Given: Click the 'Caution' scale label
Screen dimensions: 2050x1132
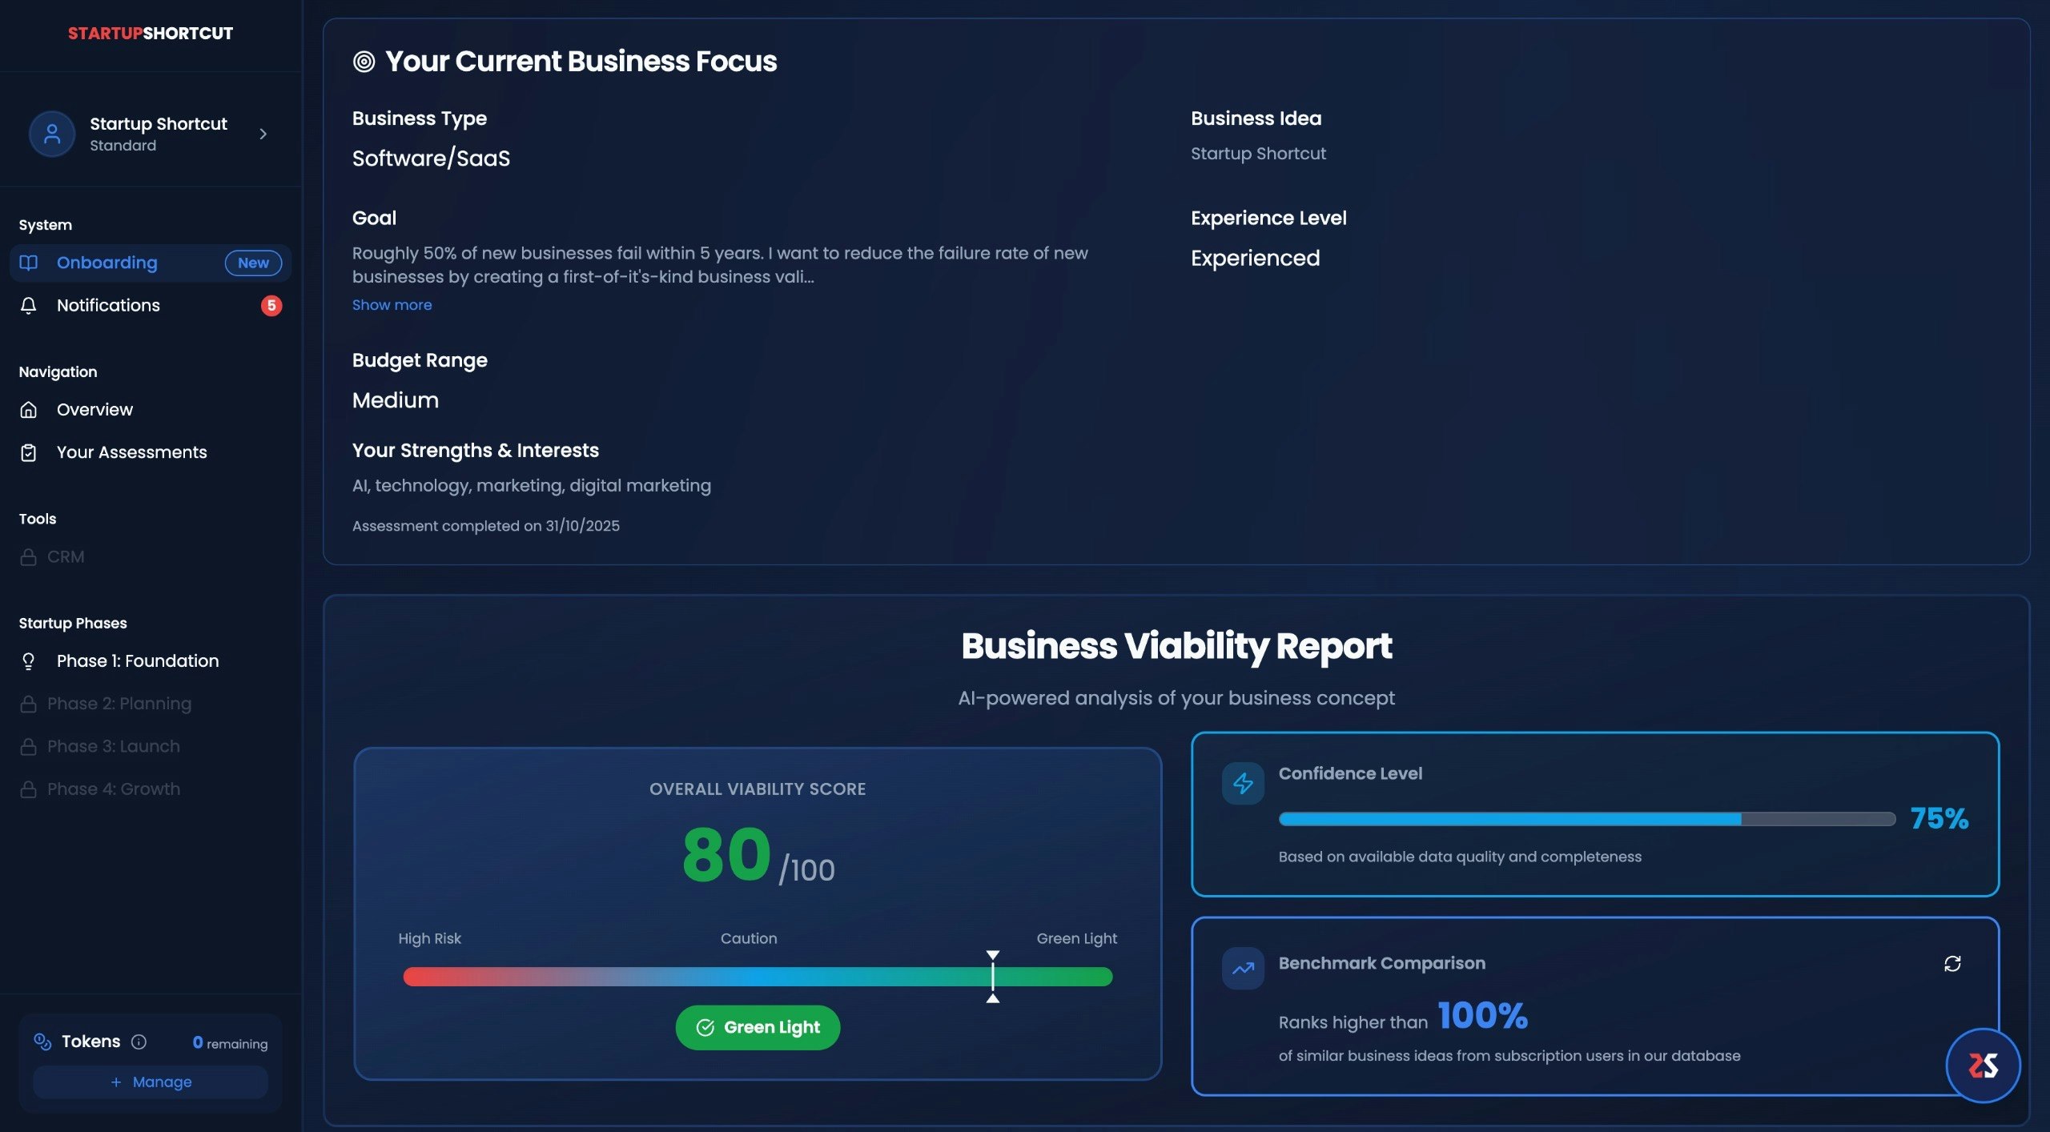Looking at the screenshot, I should coord(749,938).
